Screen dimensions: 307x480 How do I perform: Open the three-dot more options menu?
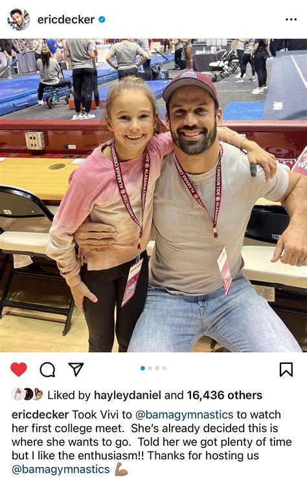pos(291,19)
